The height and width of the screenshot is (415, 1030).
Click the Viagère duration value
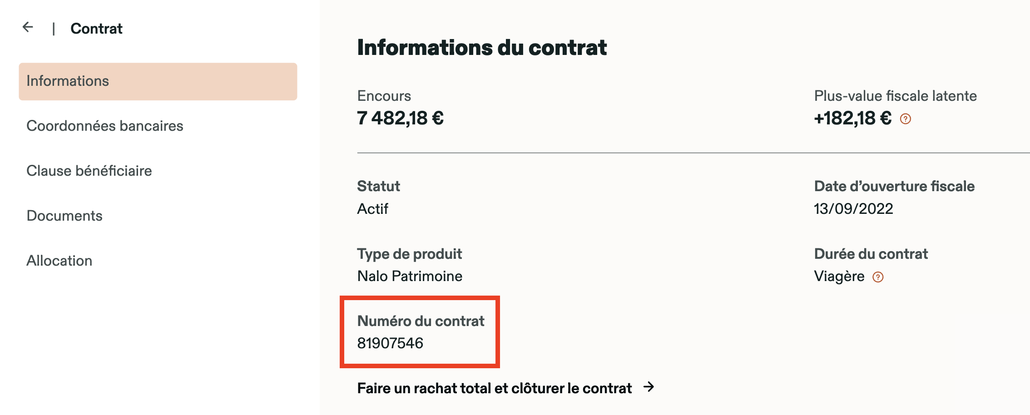pyautogui.click(x=839, y=276)
